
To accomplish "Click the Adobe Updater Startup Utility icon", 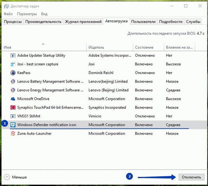I will point(13,55).
